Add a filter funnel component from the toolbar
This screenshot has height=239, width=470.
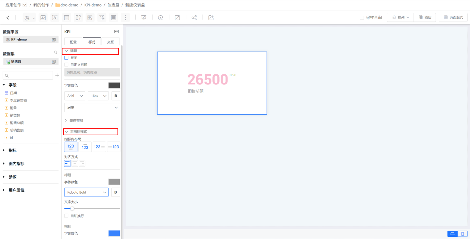click(102, 18)
